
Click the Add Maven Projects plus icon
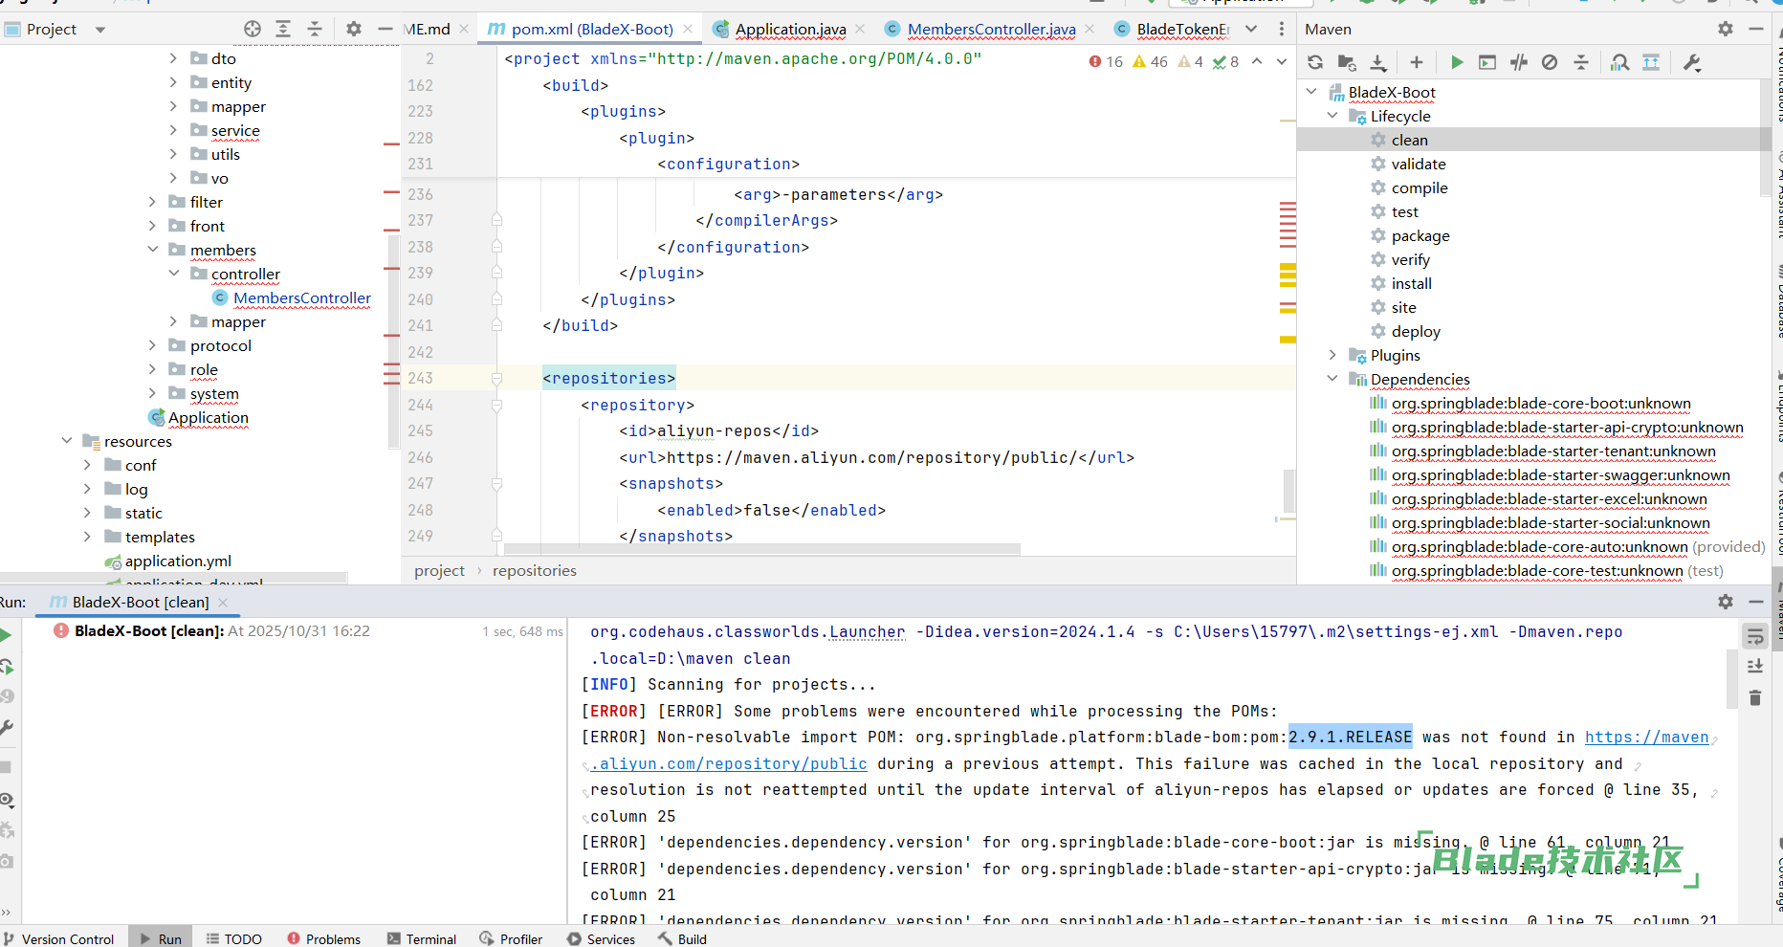coord(1417,62)
